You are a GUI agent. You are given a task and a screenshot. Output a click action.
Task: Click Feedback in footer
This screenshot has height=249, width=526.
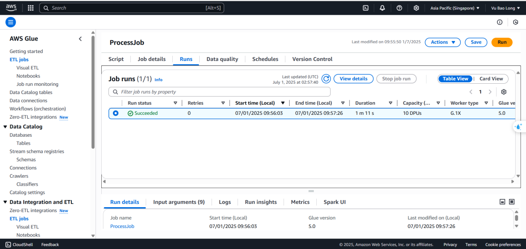click(50, 244)
